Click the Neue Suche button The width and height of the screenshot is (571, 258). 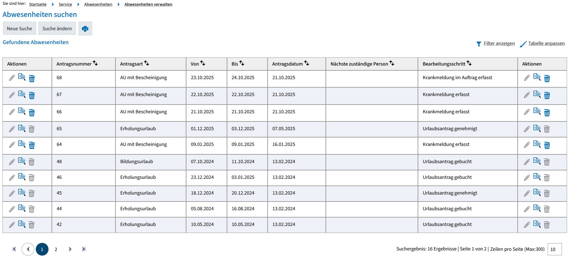19,28
